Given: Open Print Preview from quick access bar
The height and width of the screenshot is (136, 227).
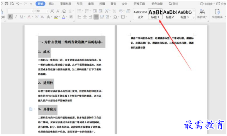Looking at the screenshot, I should 12,4.
